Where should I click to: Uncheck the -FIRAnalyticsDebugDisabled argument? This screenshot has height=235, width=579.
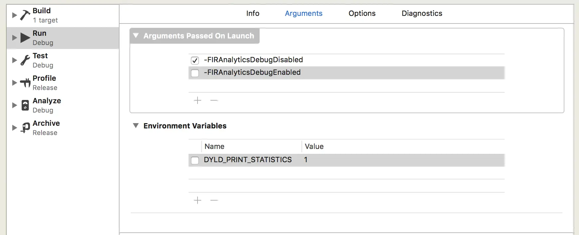pos(195,60)
